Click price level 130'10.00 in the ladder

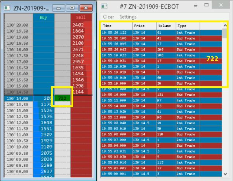[18, 147]
